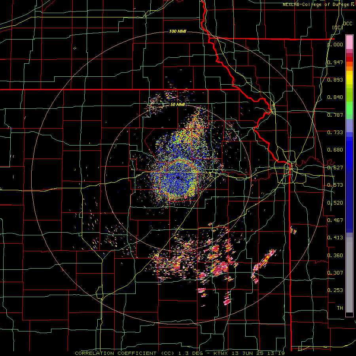The height and width of the screenshot is (356, 356).
Task: Click 'CORRELATION COEFFICIENT' in the bottom caption
Action: click(116, 353)
